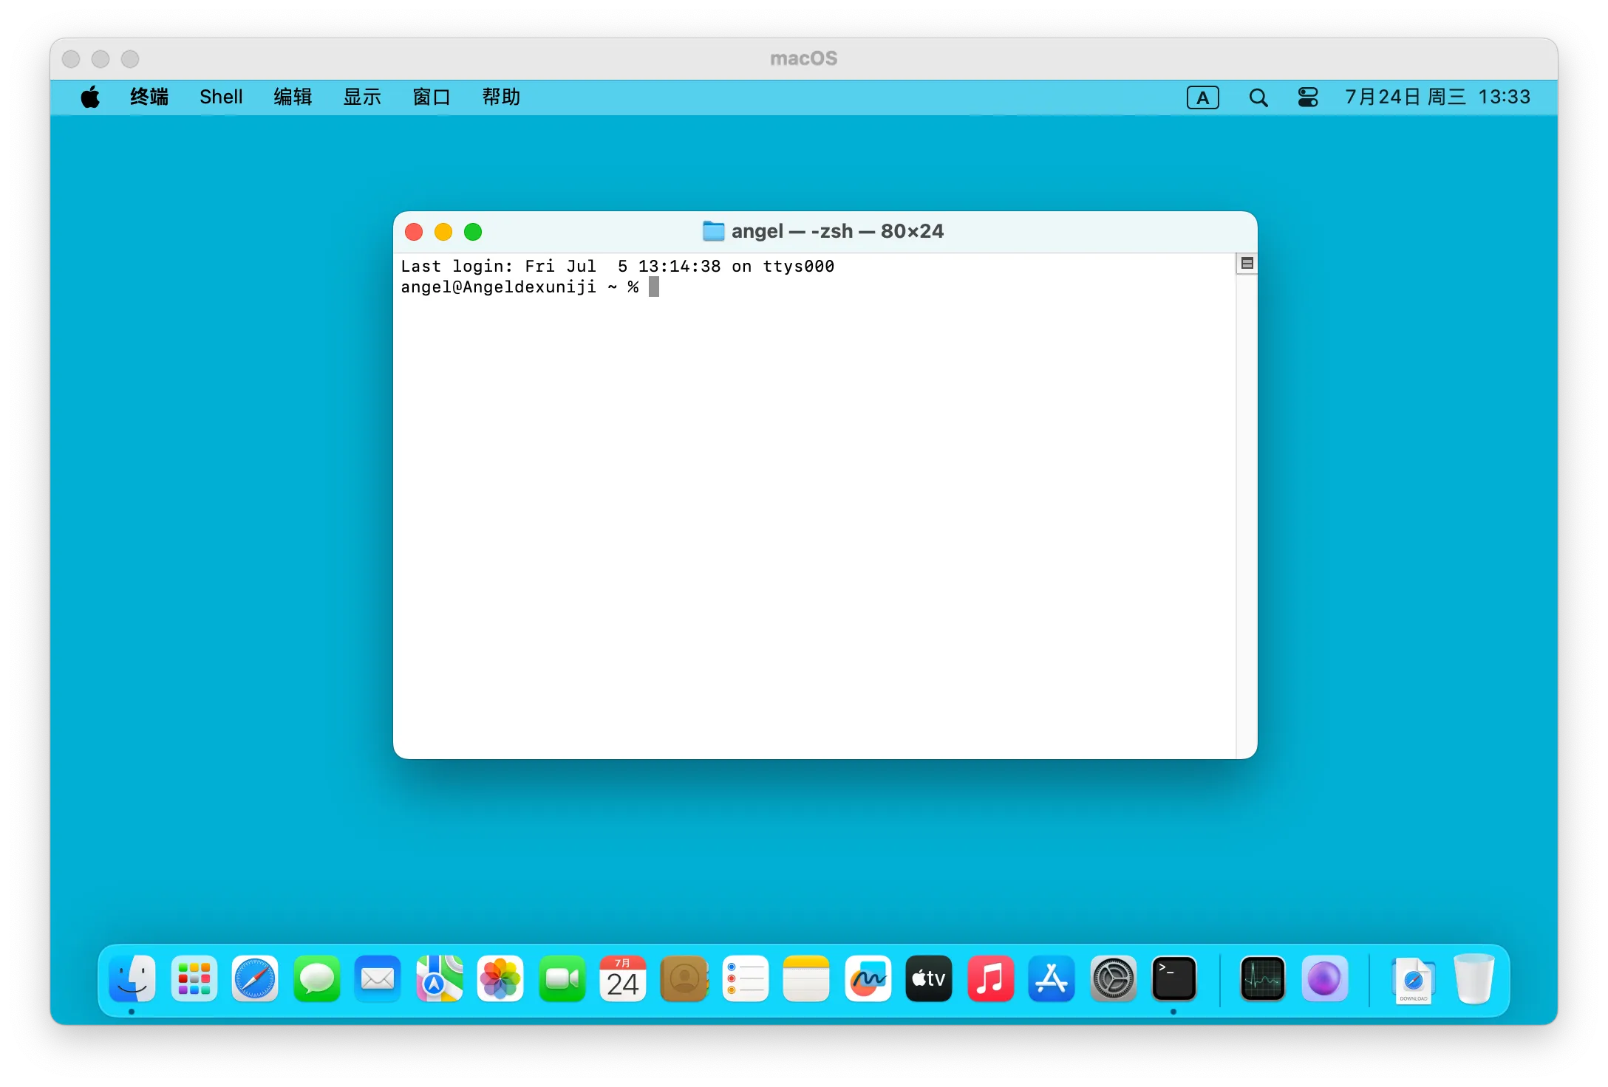
Task: Click the split pane icon in terminal
Action: pyautogui.click(x=1247, y=264)
